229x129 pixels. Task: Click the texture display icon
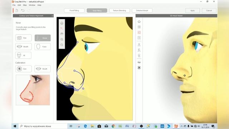tap(139, 62)
